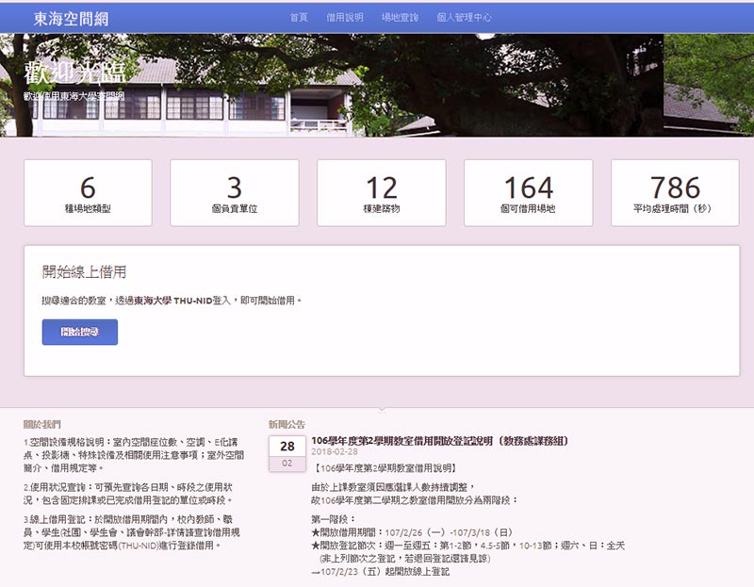Open the 106學年度第2學期教室借用開放登記說明 news title

(x=439, y=440)
